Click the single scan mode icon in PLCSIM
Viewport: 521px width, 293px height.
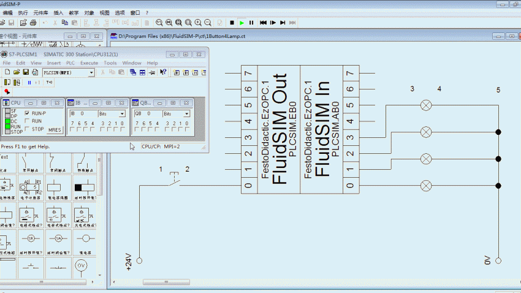point(7,82)
